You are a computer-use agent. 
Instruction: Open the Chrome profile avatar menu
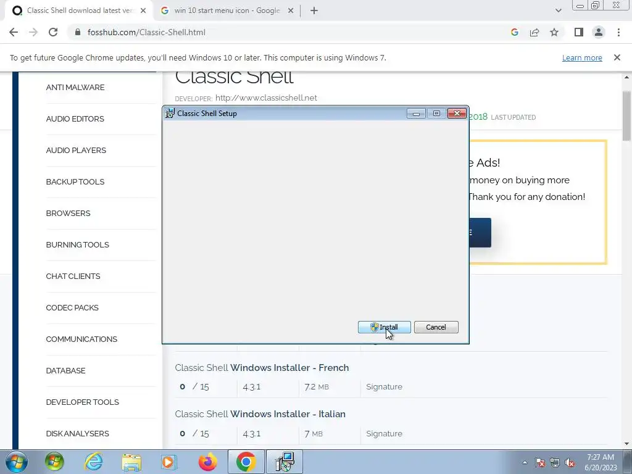[x=599, y=32]
